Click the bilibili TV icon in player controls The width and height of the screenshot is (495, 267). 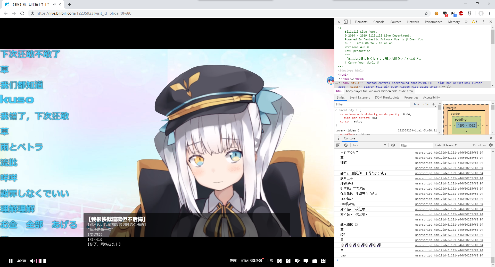point(315,261)
